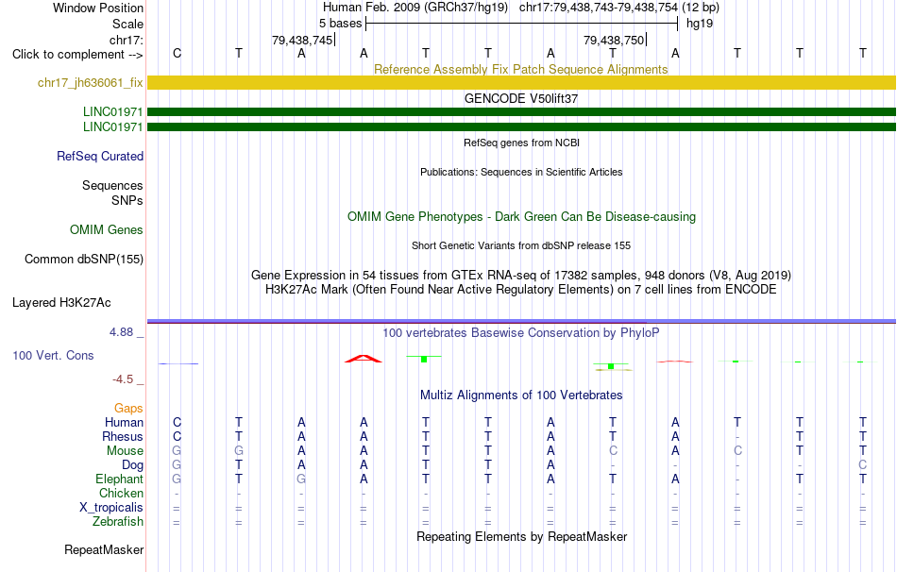Click the hg19 label beside the scale bar
Screen dimensions: 897x572
(x=700, y=24)
